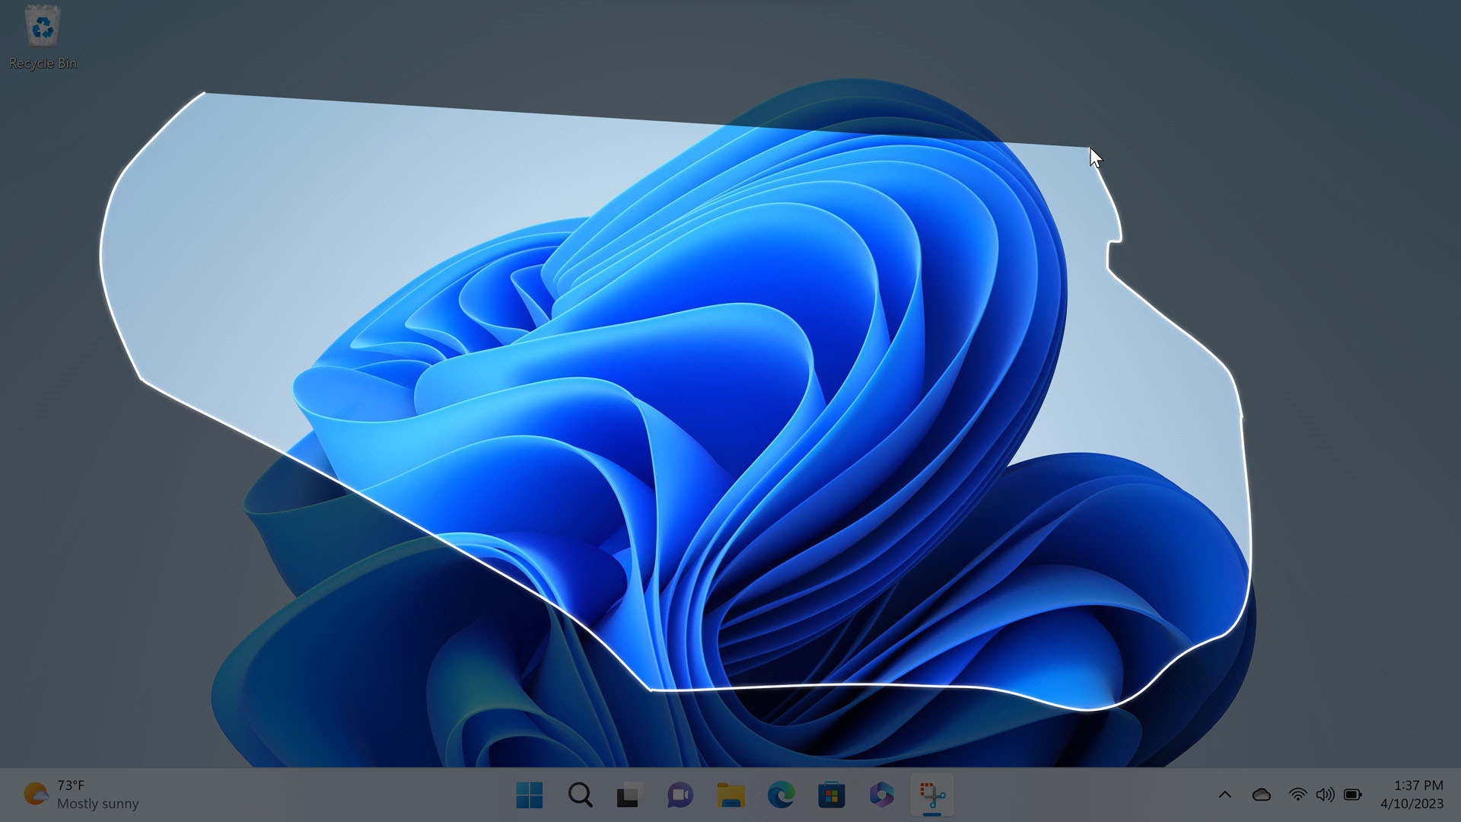Open the 73°F Mostly sunny widget

pyautogui.click(x=82, y=795)
